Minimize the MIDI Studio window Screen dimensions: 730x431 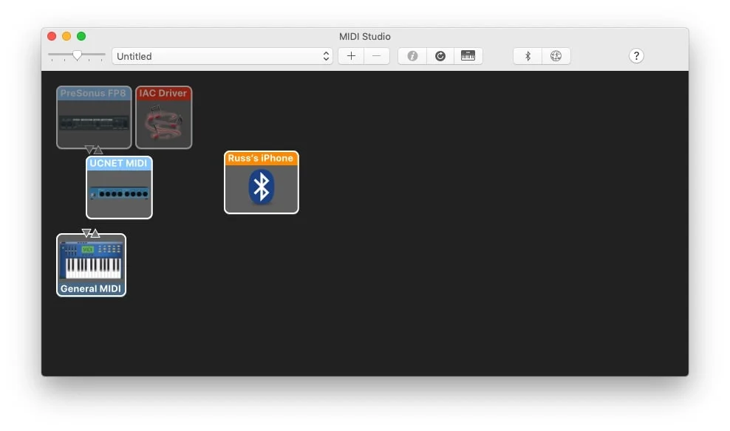[x=66, y=36]
